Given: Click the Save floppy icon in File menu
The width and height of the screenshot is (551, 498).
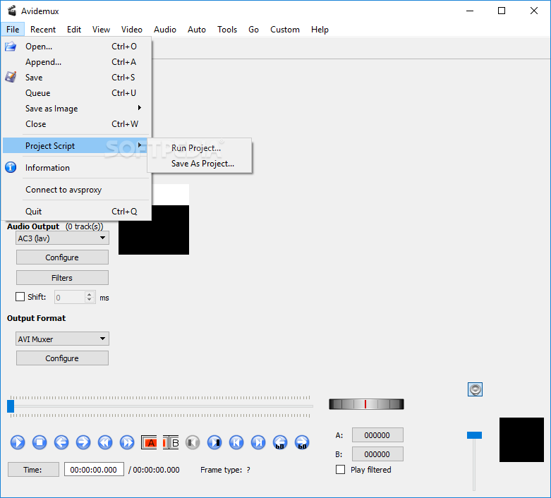Looking at the screenshot, I should click(11, 77).
